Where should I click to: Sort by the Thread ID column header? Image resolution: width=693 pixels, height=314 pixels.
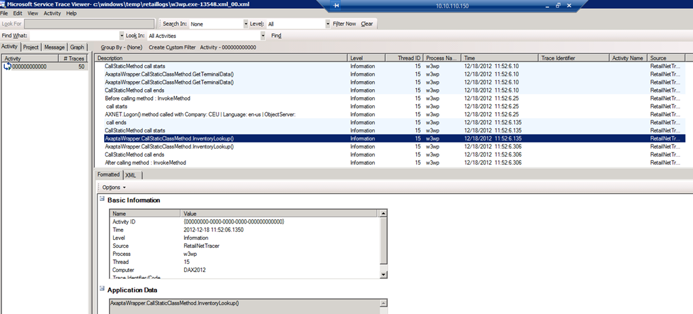coord(404,58)
